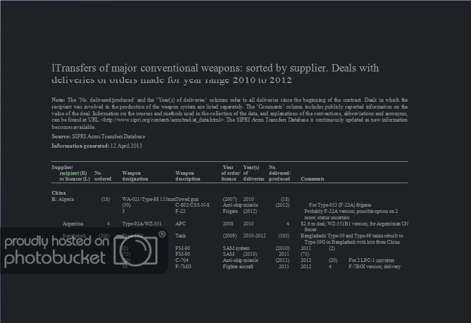Viewport: 471px width, 323px height.
Task: Click 'C-704' entry
Action: pos(182,260)
